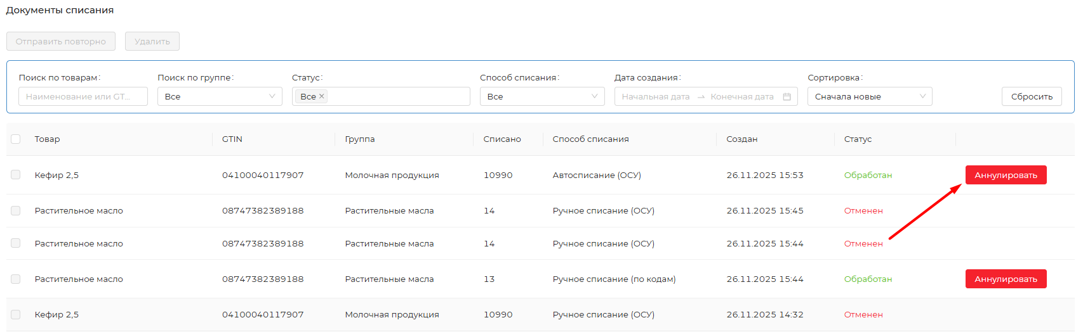Toggle the select-all checkbox in table header

pos(16,139)
